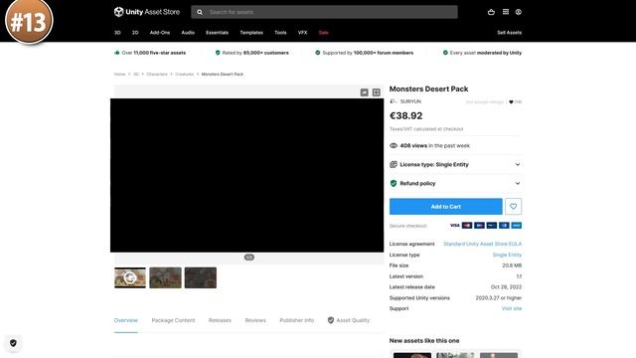This screenshot has width=636, height=358.
Task: Open the 3D category menu
Action: [117, 33]
